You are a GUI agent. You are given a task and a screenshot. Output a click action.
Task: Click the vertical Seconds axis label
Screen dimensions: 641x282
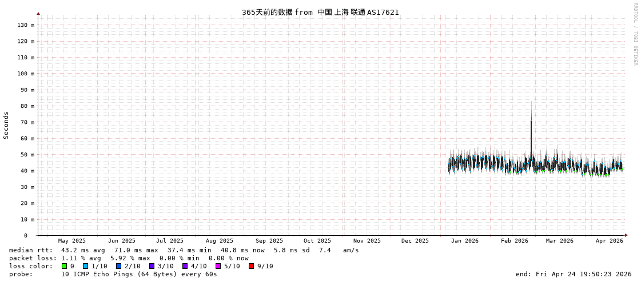(x=6, y=125)
